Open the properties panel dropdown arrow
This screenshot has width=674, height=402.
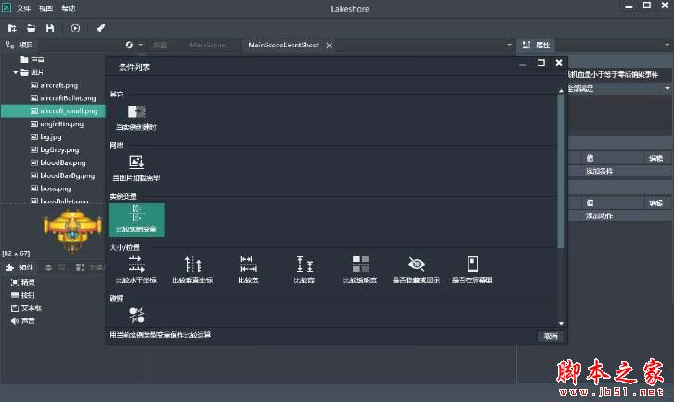point(668,45)
